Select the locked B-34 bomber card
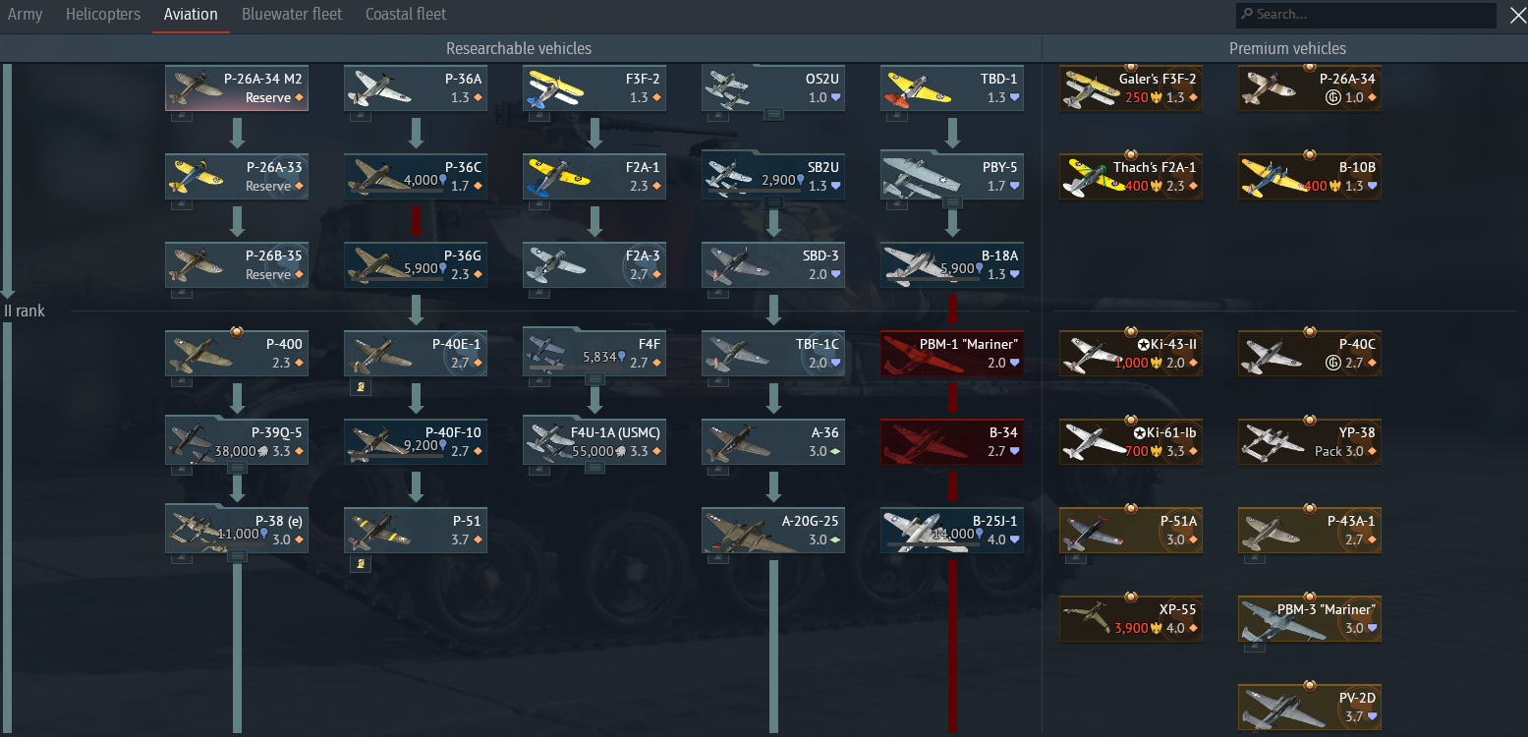 (x=952, y=442)
